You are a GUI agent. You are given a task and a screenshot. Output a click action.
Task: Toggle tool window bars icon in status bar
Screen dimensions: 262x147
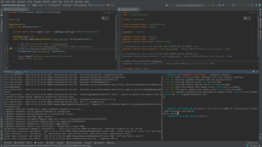[x=1, y=146]
